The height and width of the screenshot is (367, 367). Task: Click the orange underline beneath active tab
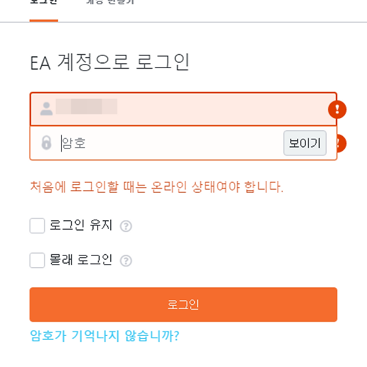click(44, 21)
